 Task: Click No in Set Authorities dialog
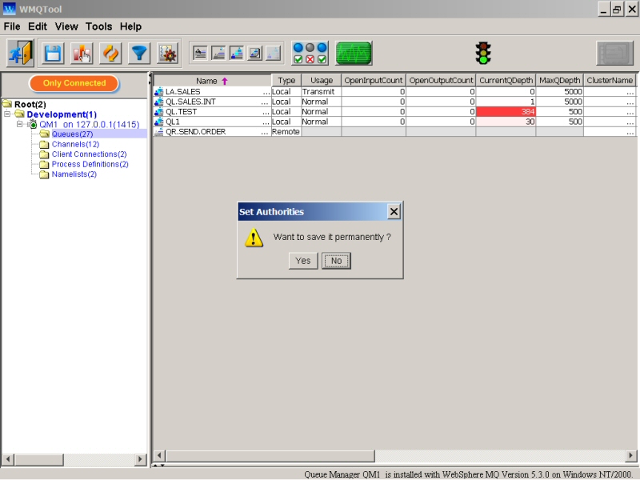click(x=336, y=261)
